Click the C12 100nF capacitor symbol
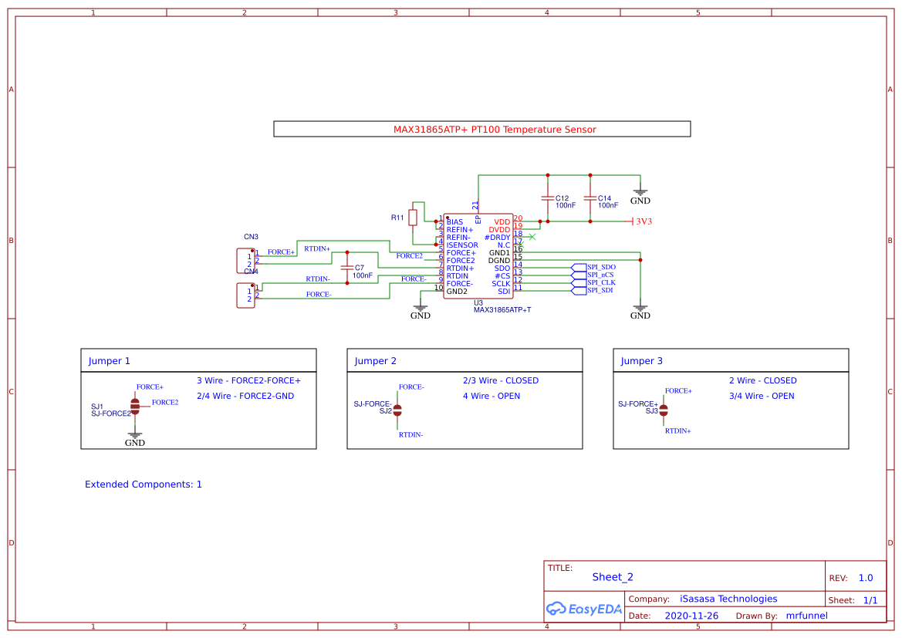 tap(549, 199)
